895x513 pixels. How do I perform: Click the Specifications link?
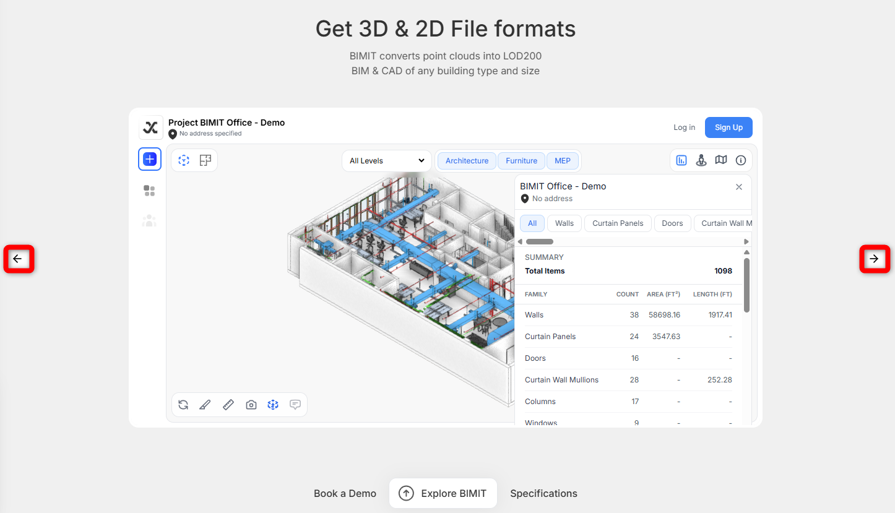(543, 493)
